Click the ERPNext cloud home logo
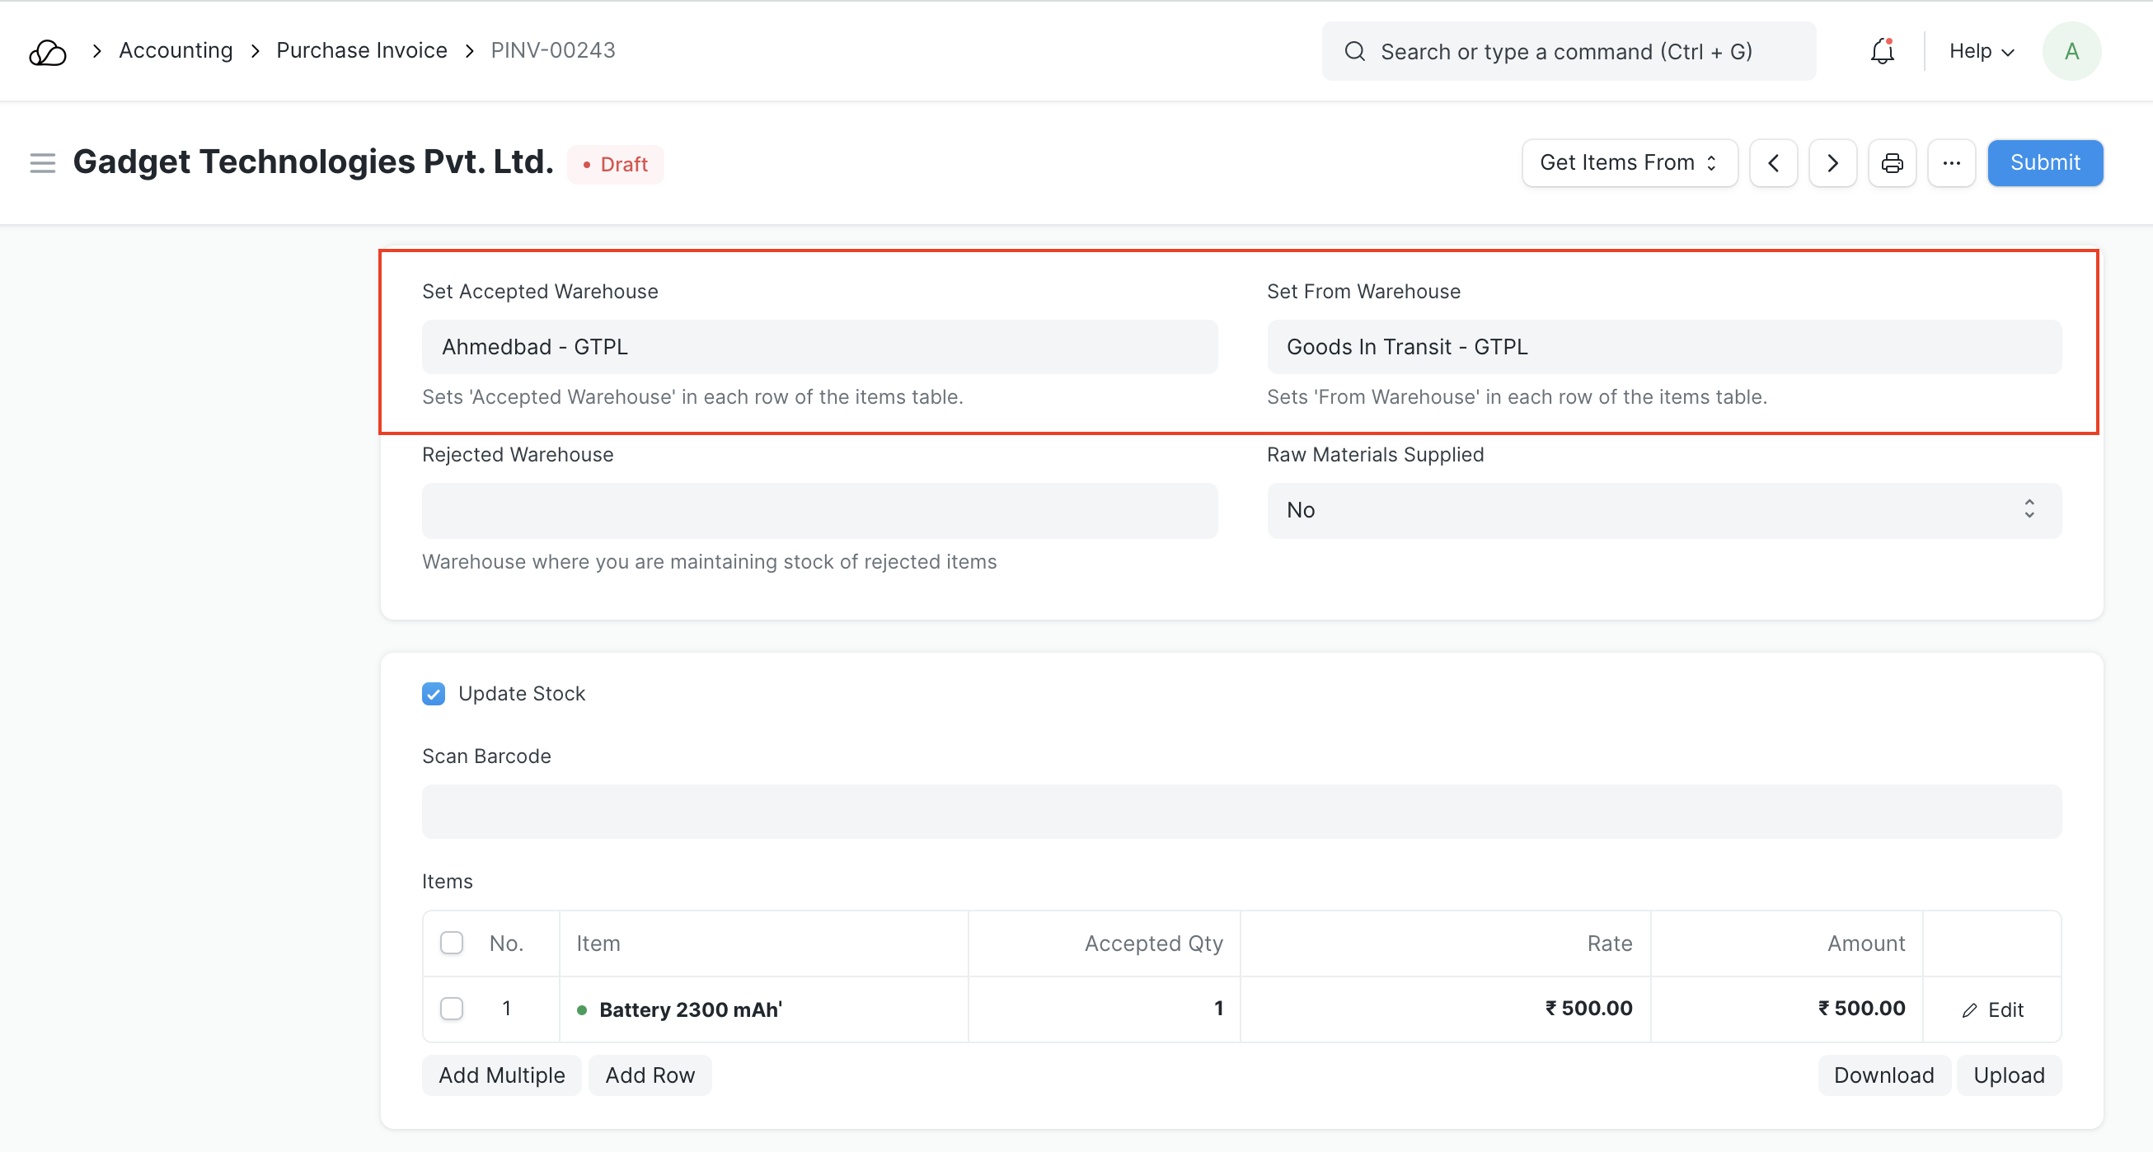The image size is (2153, 1152). [x=48, y=52]
